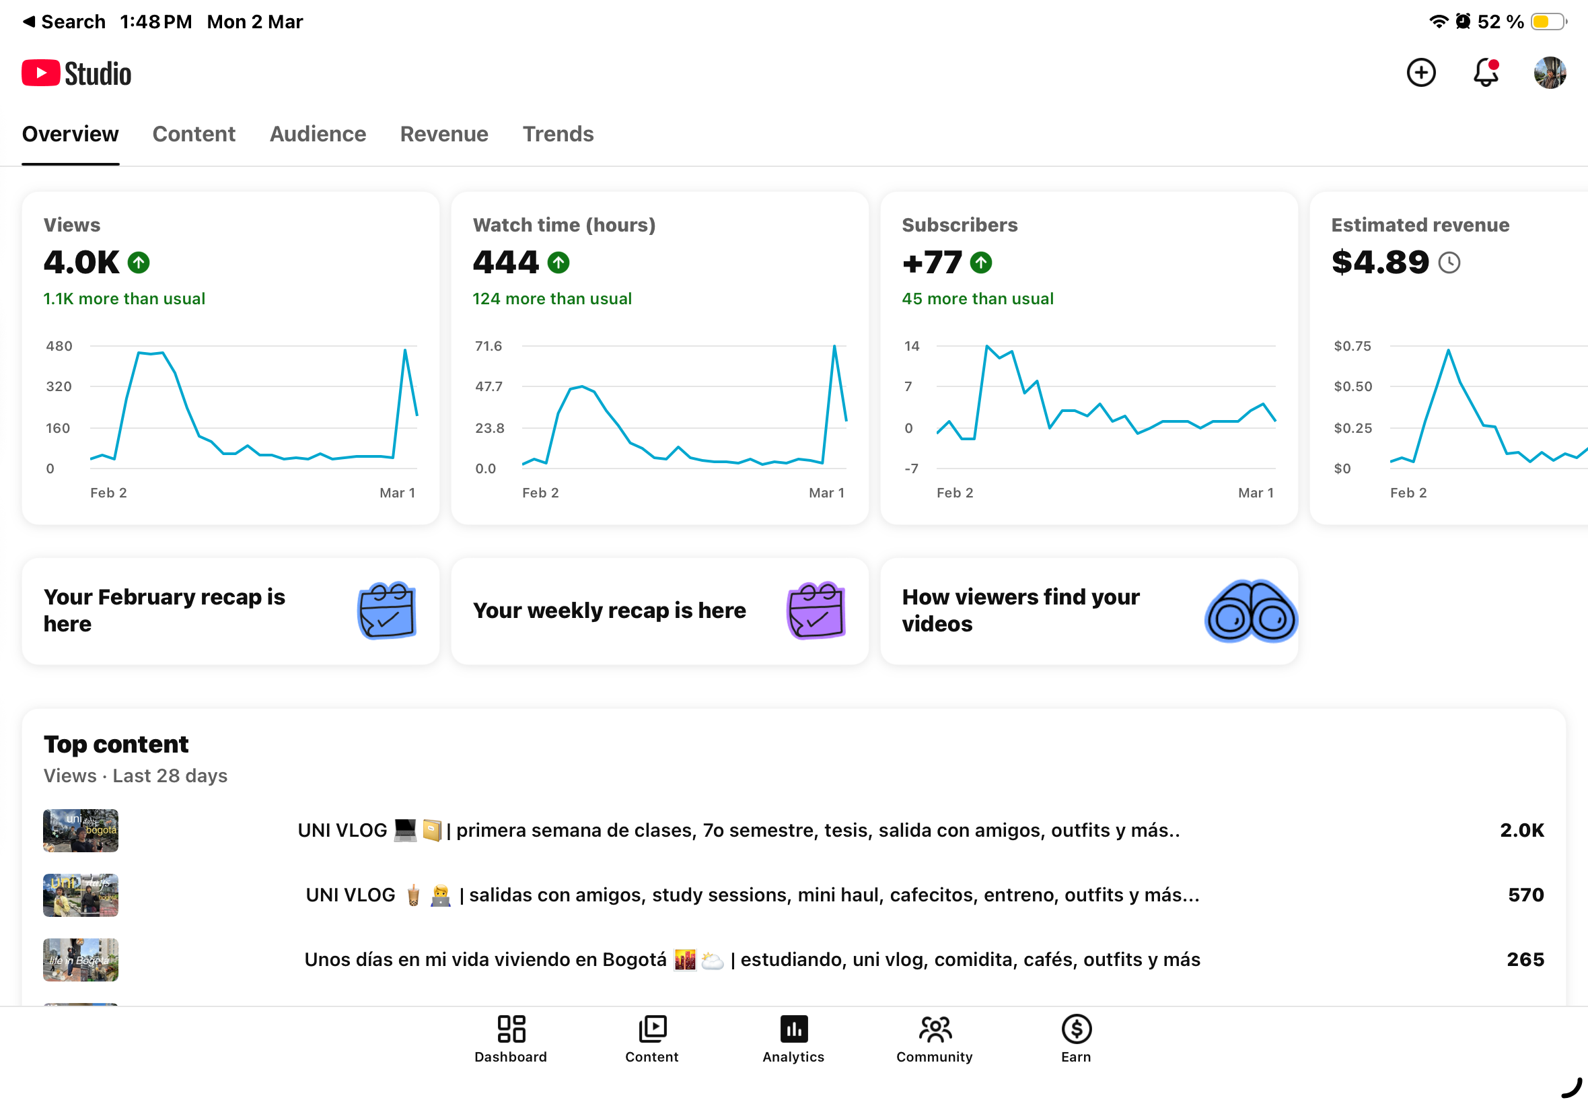Viewport: 1588px width, 1104px height.
Task: Open the February recap card
Action: pyautogui.click(x=230, y=611)
